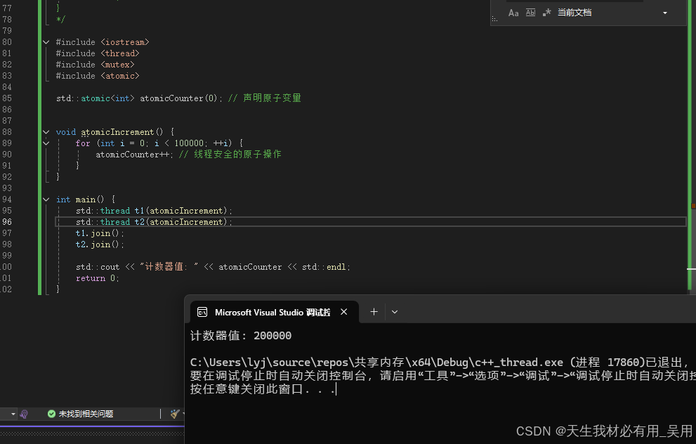Screen dimensions: 696x444
Task: Click 't2.join();' statement
Action: click(x=100, y=244)
